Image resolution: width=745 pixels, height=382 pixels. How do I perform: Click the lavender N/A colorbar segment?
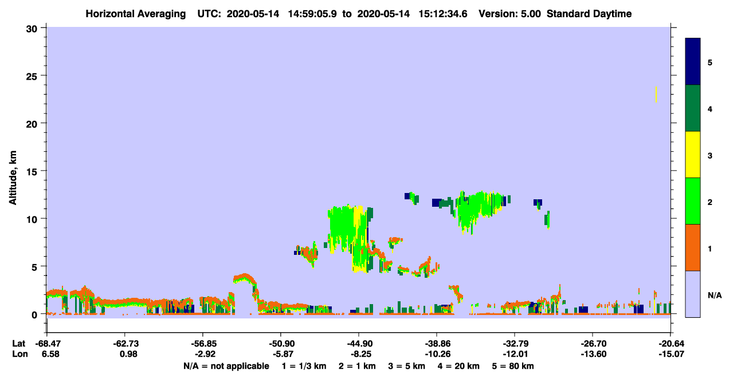point(693,294)
